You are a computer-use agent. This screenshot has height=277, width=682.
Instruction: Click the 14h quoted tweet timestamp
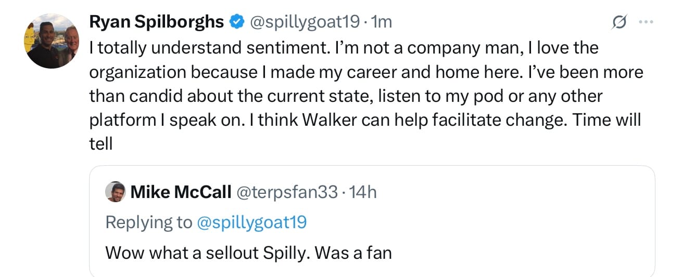(363, 192)
